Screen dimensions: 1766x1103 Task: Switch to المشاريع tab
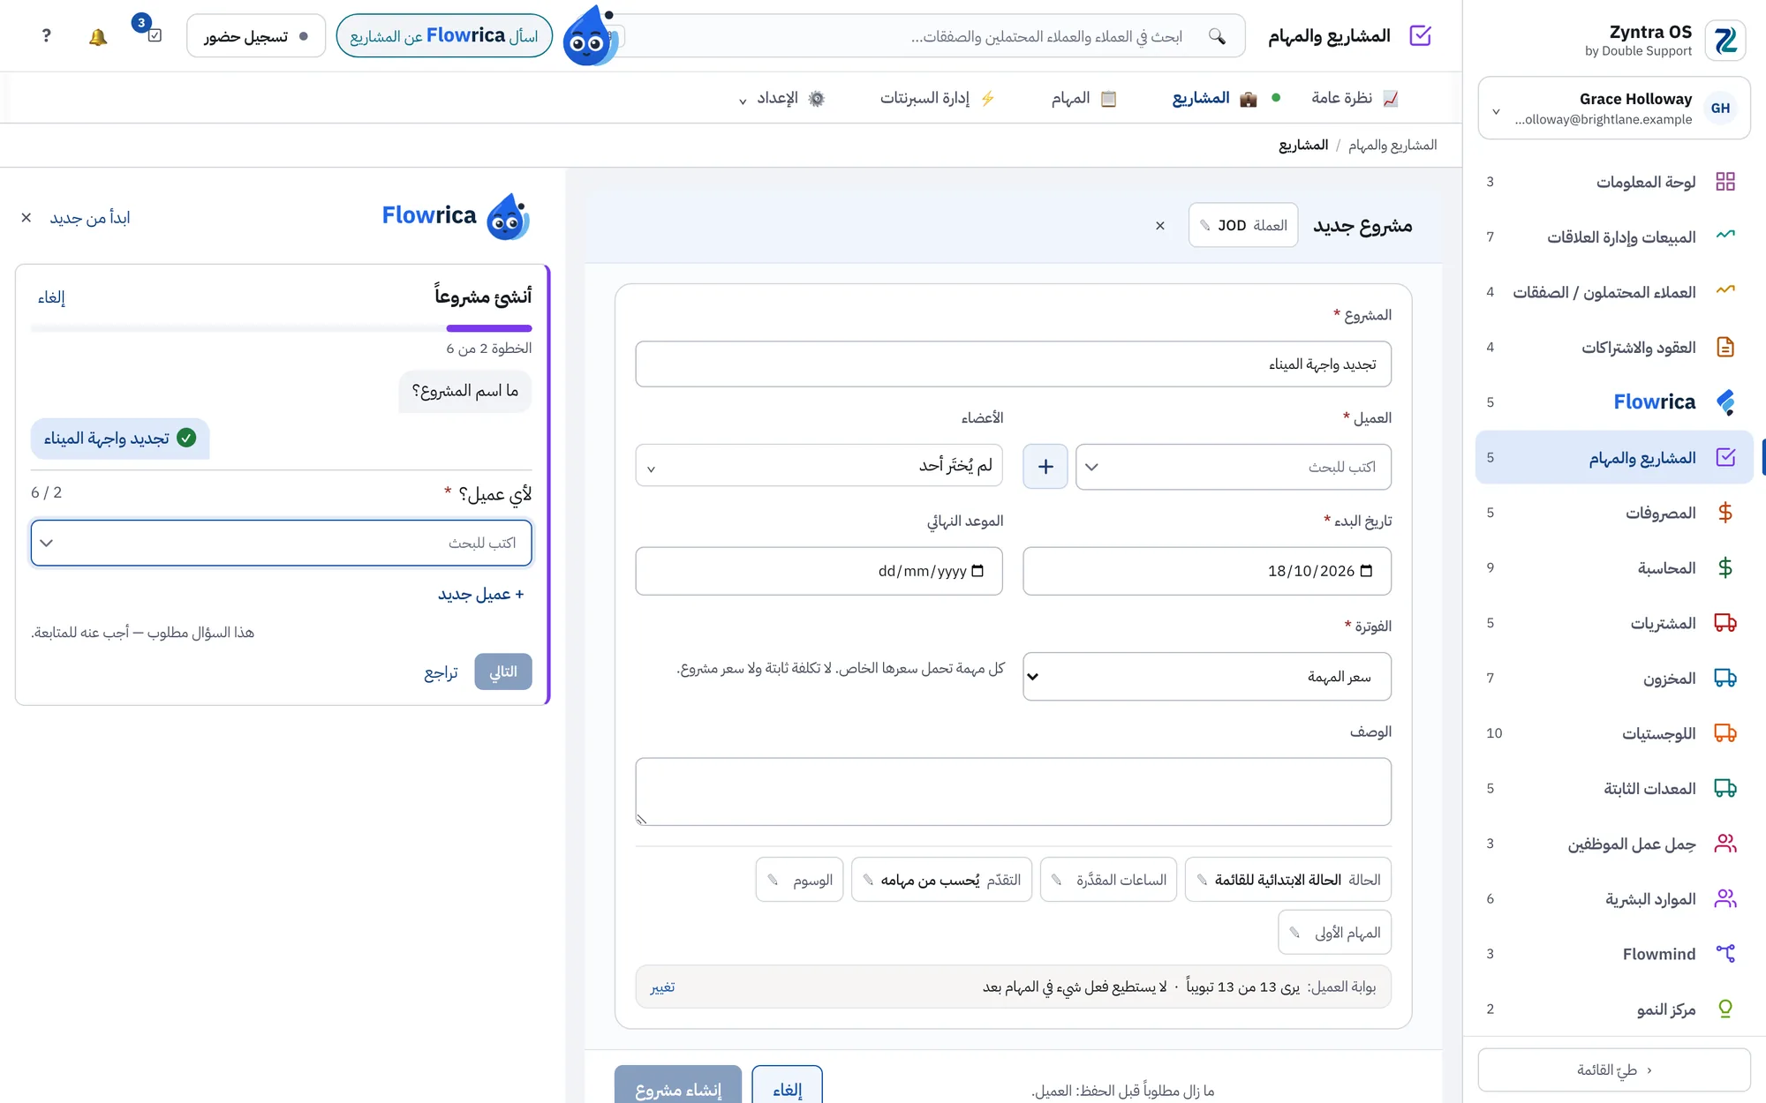(1214, 98)
